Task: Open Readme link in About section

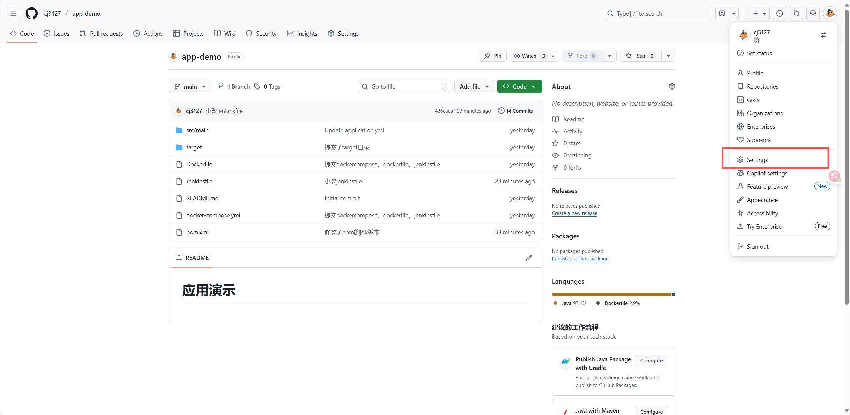Action: [568, 119]
